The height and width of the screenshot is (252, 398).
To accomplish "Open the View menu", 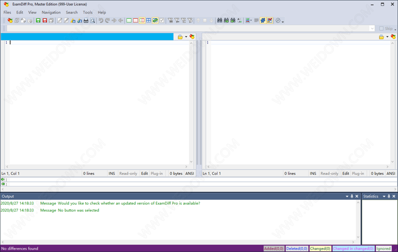I will [32, 12].
